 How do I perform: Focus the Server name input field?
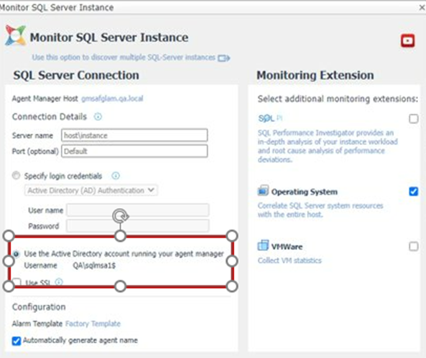click(x=134, y=135)
